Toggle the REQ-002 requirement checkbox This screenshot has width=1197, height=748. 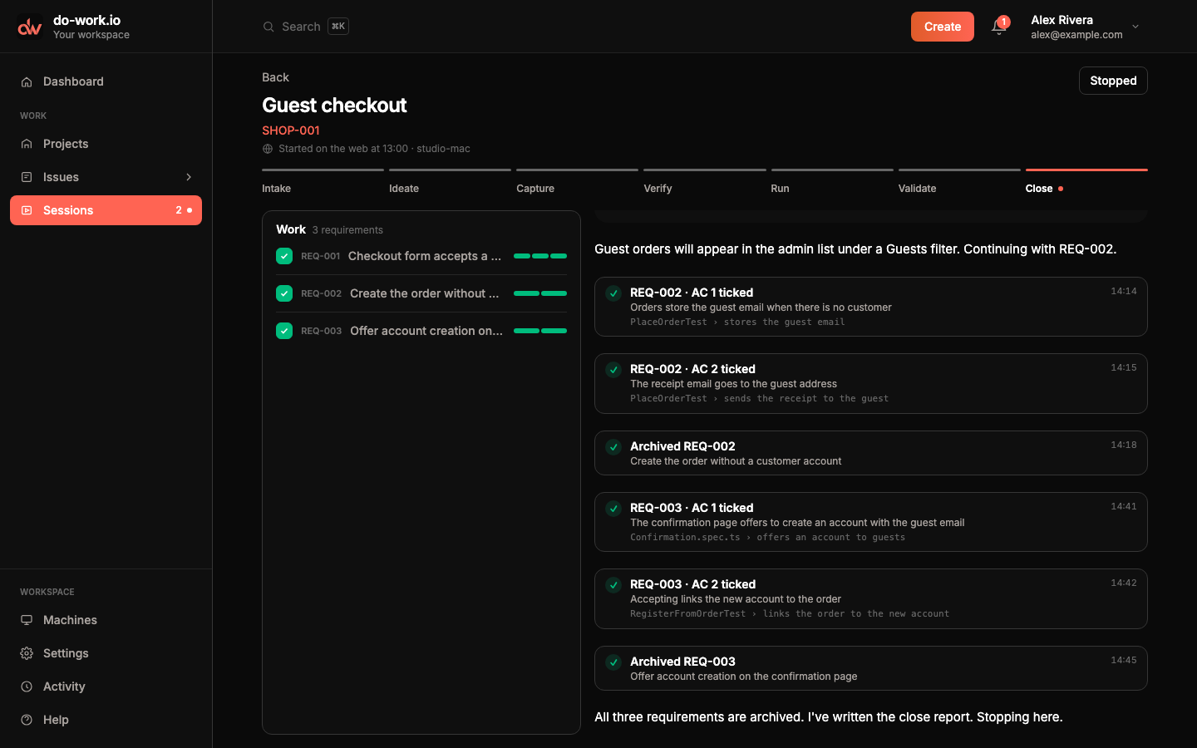(284, 293)
